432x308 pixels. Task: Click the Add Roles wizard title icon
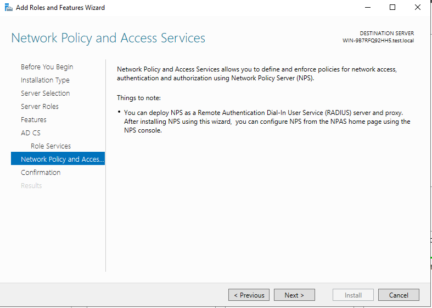(x=9, y=8)
